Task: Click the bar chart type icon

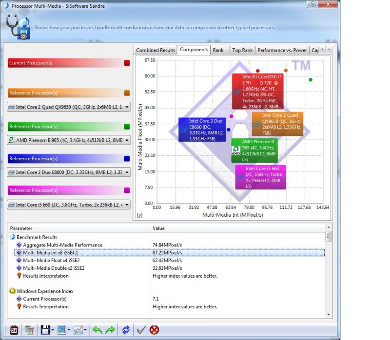Action: click(x=62, y=330)
